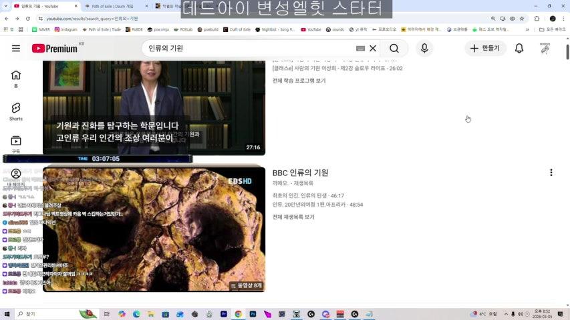Click the YouTube Premium logo
The width and height of the screenshot is (570, 320).
pyautogui.click(x=54, y=49)
